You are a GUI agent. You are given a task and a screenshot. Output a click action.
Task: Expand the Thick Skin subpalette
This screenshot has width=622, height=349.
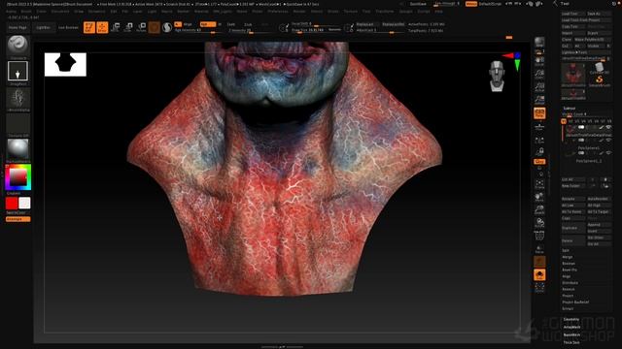click(x=571, y=342)
